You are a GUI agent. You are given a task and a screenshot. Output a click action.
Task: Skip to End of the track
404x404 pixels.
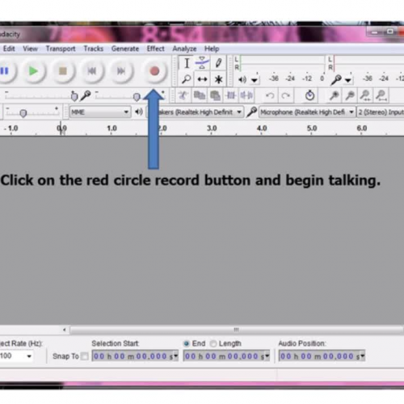coord(121,71)
